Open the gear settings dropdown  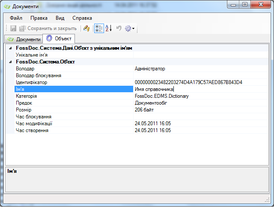[129, 28]
